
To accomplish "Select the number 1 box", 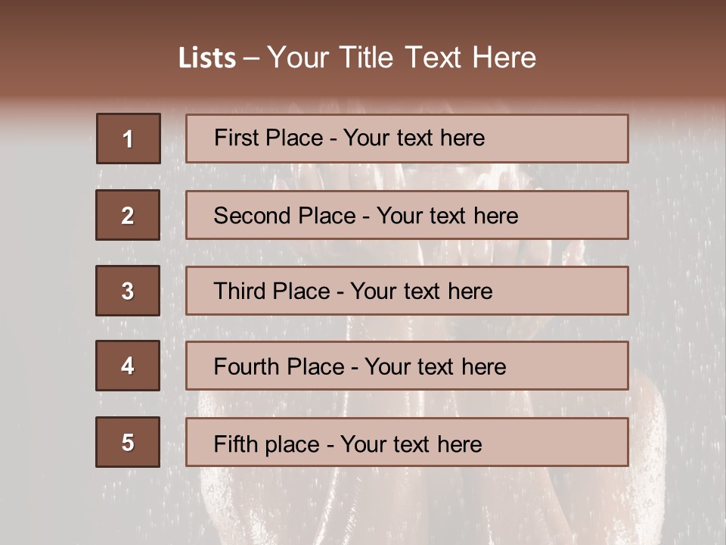I will pos(128,139).
